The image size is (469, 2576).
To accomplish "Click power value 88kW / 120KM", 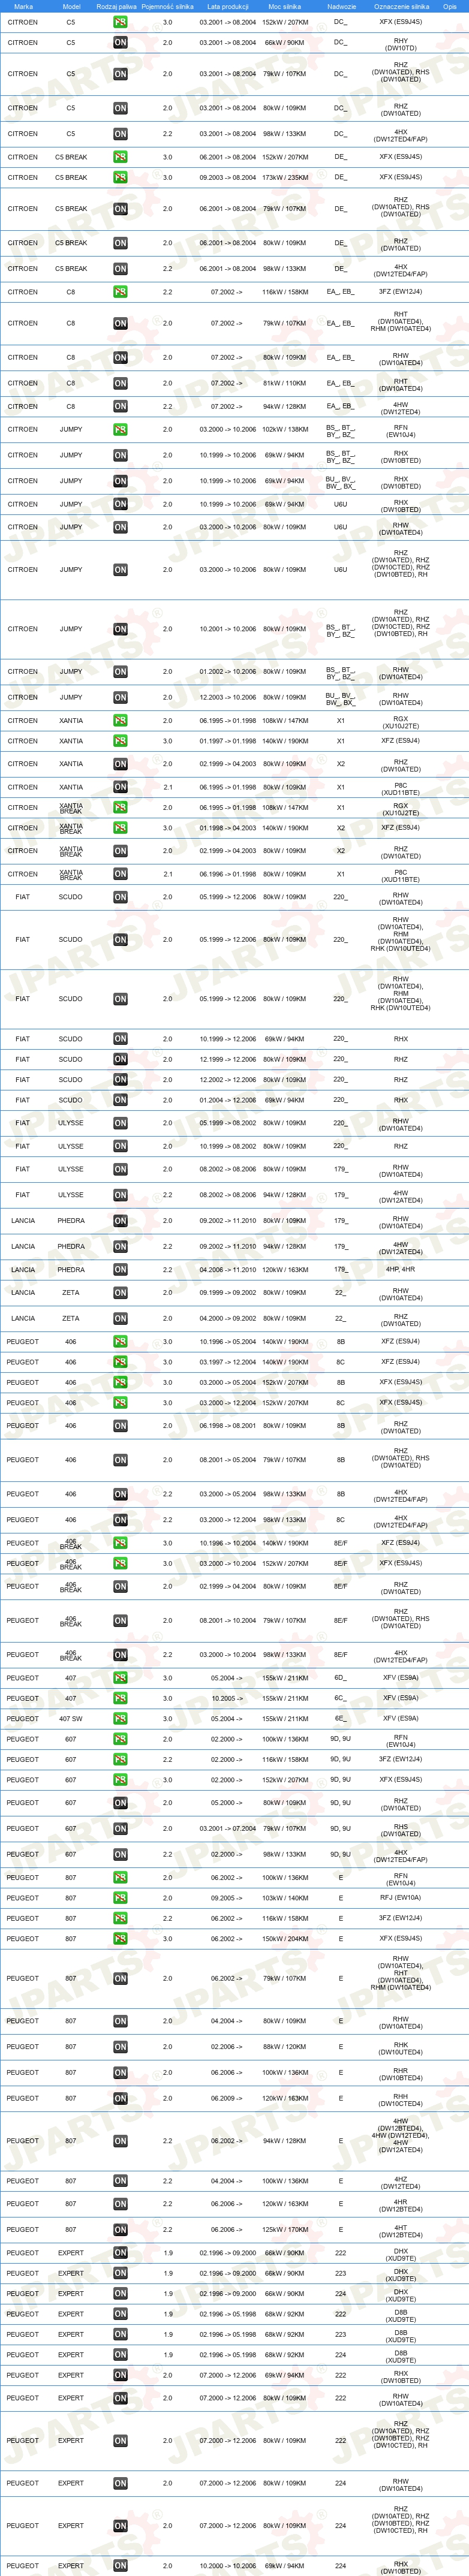I will click(285, 2047).
